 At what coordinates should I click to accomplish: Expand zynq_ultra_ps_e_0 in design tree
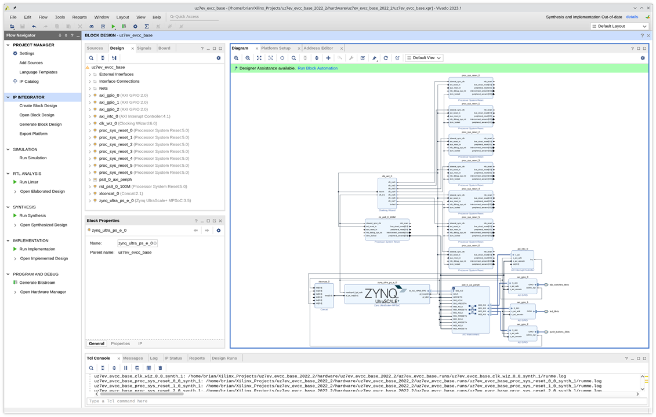pos(90,200)
